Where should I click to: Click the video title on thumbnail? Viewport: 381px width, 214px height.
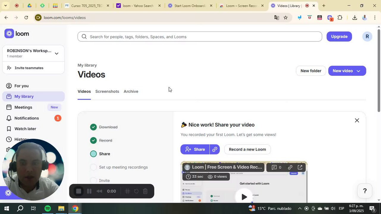(x=227, y=167)
